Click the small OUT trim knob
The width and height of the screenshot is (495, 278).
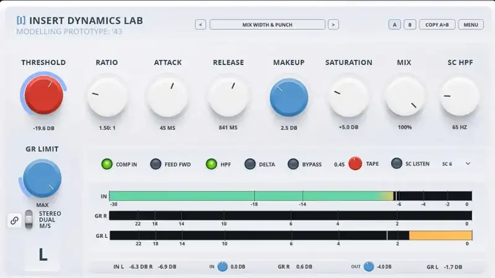point(369,267)
